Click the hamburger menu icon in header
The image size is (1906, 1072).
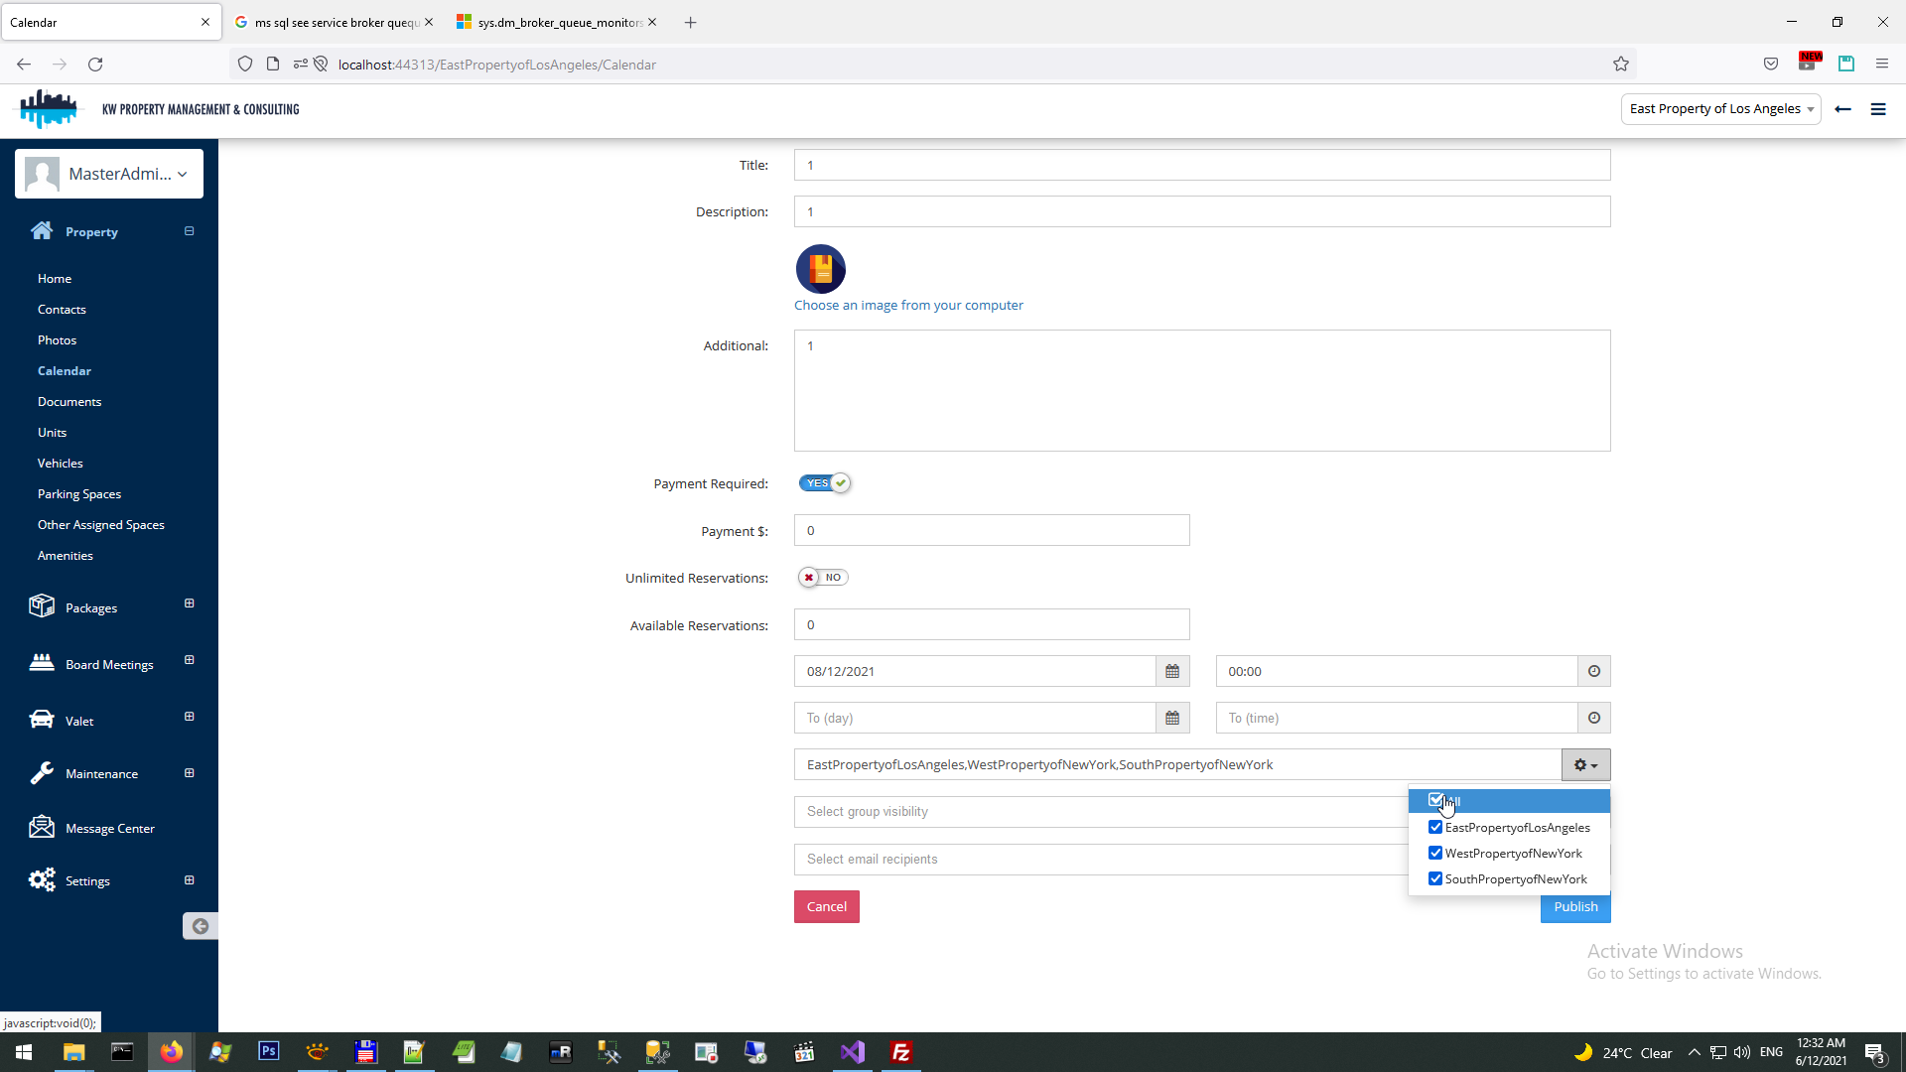click(x=1878, y=109)
